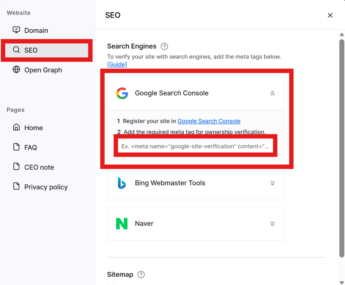Click the Bing logo icon
The height and width of the screenshot is (285, 345).
(122, 183)
